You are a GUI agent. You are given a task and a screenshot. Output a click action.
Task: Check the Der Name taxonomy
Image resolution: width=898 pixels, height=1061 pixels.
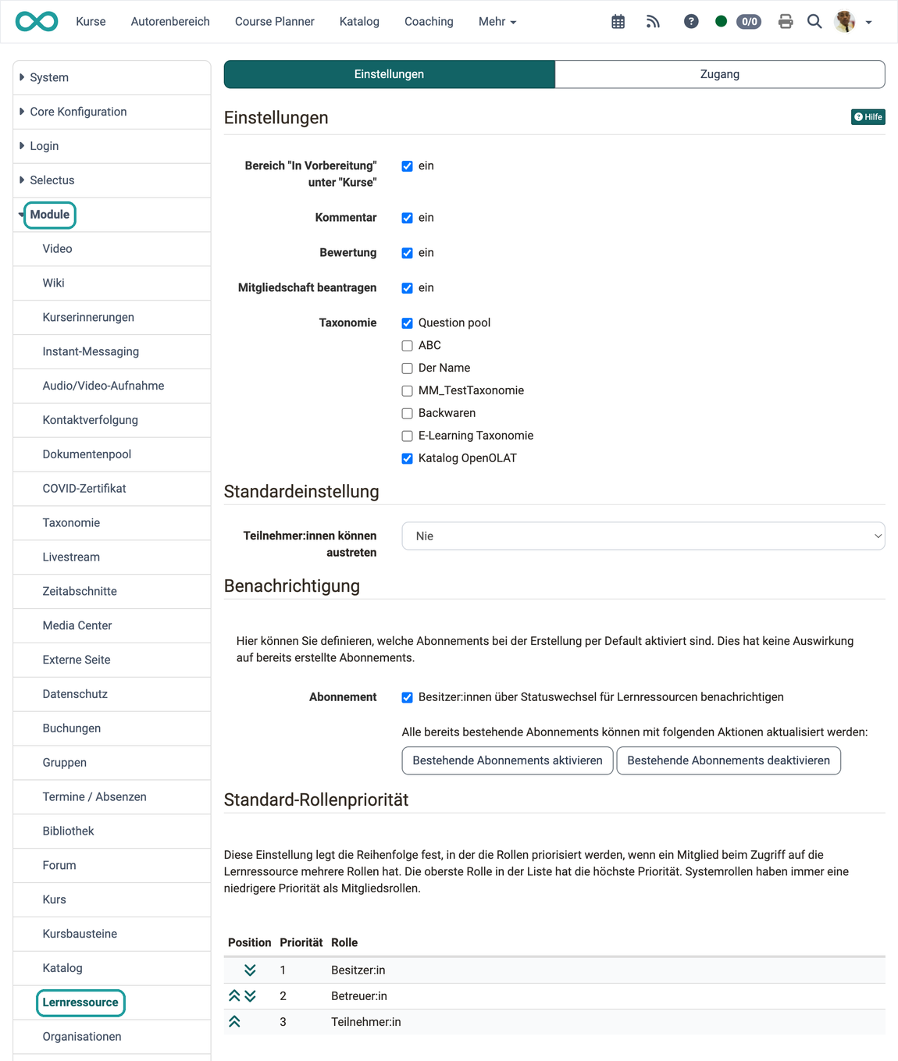(x=407, y=369)
